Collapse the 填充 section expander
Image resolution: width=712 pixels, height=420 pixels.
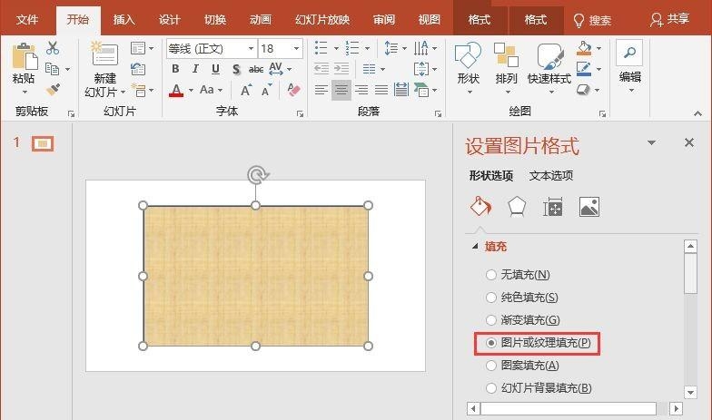pyautogui.click(x=474, y=246)
